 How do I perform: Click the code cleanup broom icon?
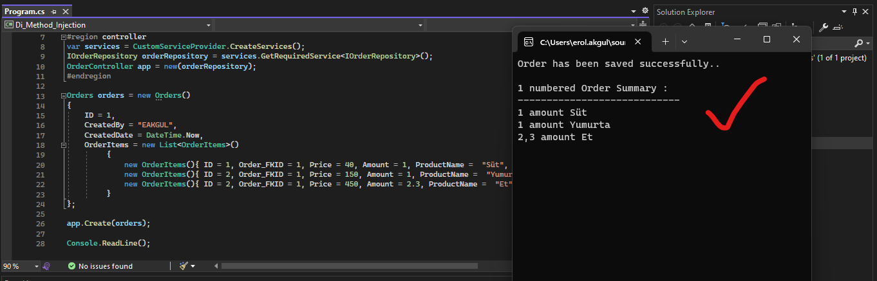[x=184, y=266]
